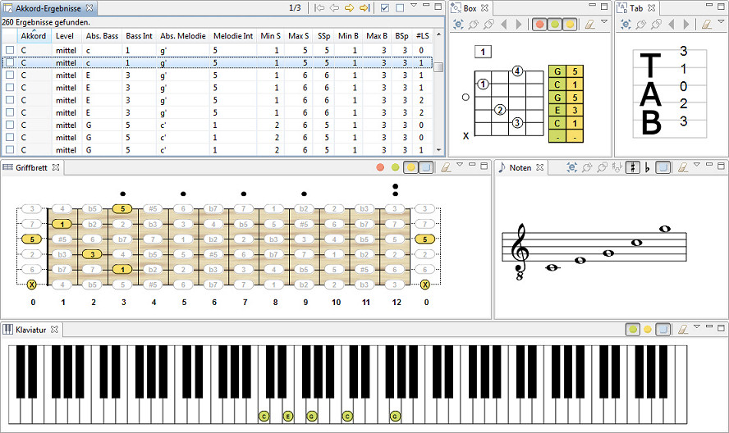This screenshot has height=433, width=729.
Task: Click results table scrollbar down arrow
Action: pyautogui.click(x=438, y=149)
